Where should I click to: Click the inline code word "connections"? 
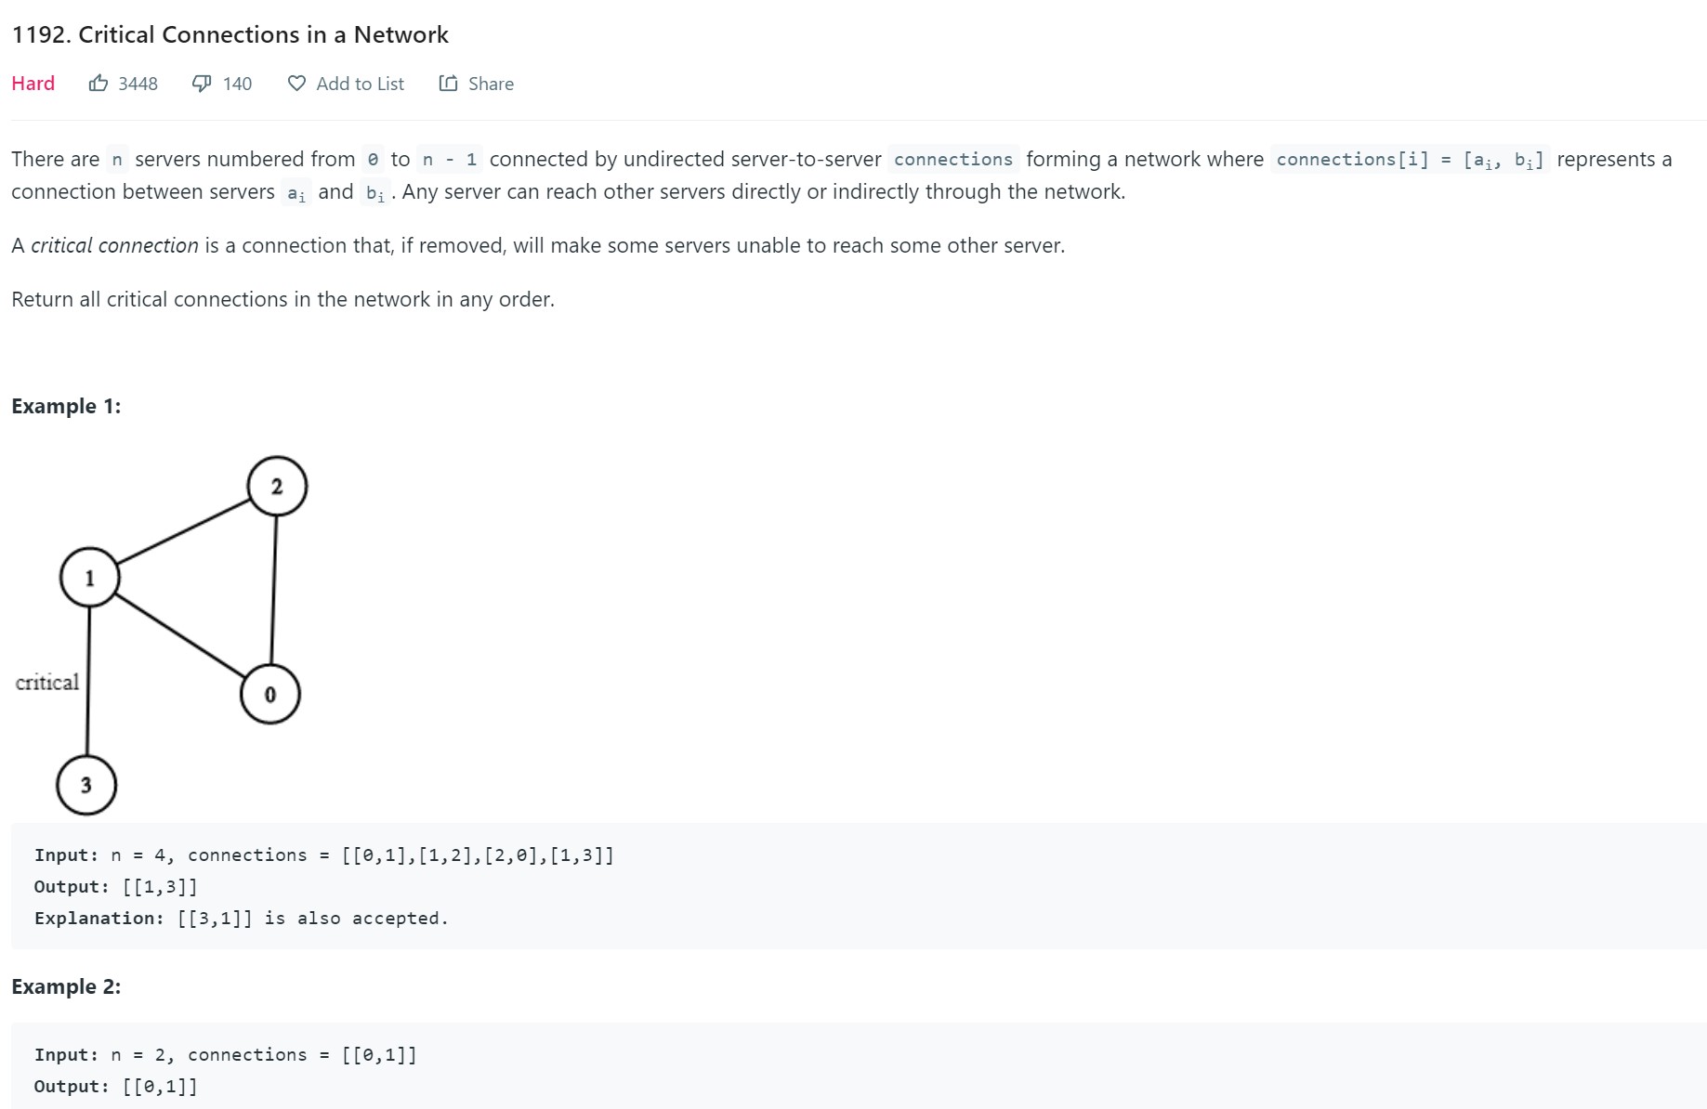(952, 159)
